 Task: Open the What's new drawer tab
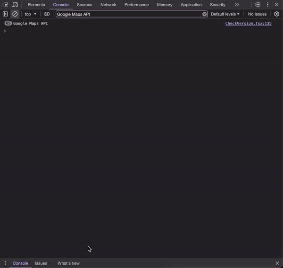pos(68,263)
